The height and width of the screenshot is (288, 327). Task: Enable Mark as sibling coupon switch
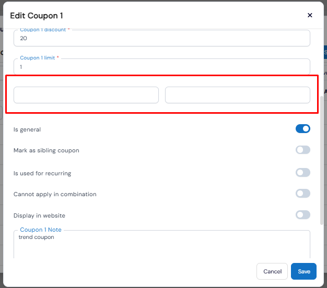click(x=303, y=150)
